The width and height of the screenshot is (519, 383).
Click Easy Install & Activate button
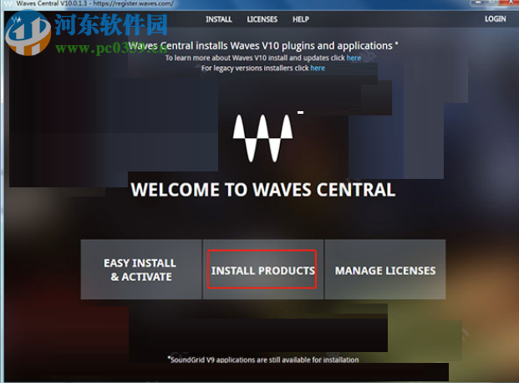(141, 269)
